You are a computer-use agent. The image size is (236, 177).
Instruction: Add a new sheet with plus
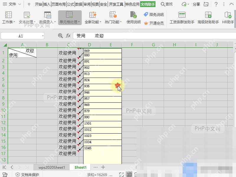click(x=103, y=167)
